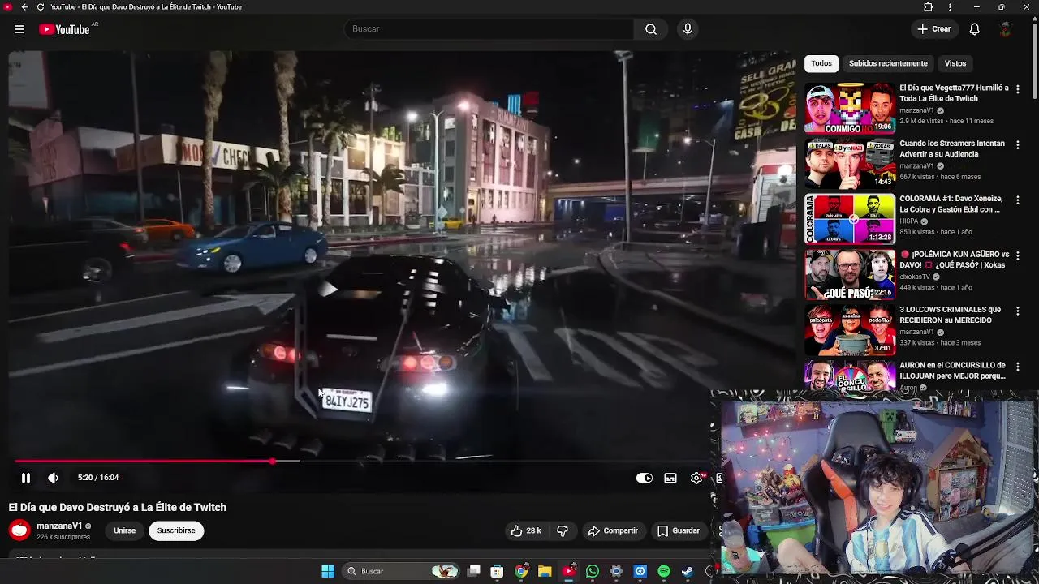This screenshot has height=584, width=1039.
Task: Open 'El Día que Vegetta777 Humilló' title
Action: [x=954, y=93]
